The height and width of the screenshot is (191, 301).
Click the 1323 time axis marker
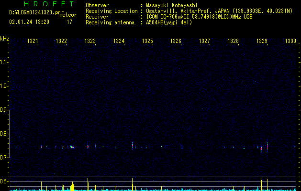pyautogui.click(x=90, y=41)
